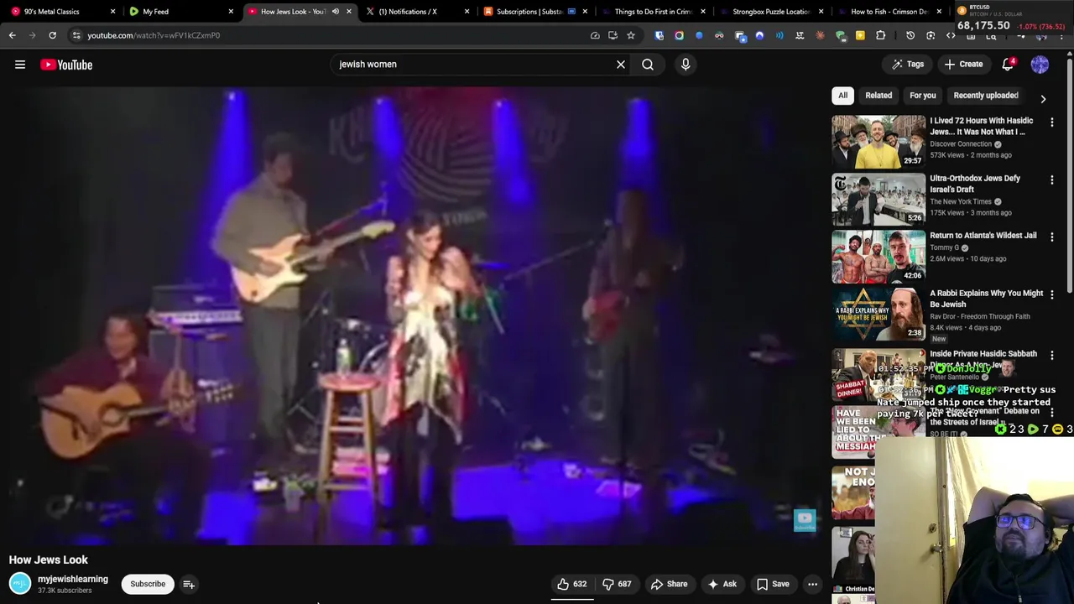Dislike the video with thumbs down
This screenshot has width=1074, height=604.
pyautogui.click(x=617, y=584)
